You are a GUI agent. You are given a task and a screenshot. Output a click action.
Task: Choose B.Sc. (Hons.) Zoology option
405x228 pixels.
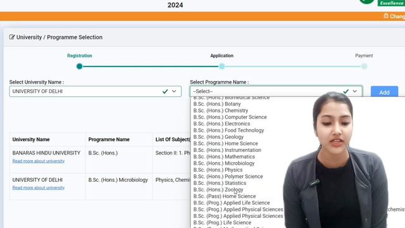click(x=218, y=190)
